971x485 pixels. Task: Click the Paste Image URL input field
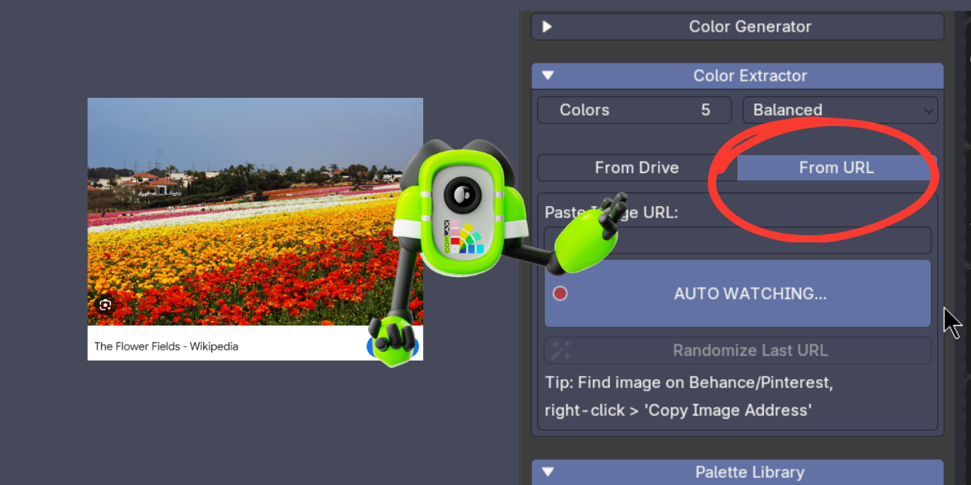[737, 241]
